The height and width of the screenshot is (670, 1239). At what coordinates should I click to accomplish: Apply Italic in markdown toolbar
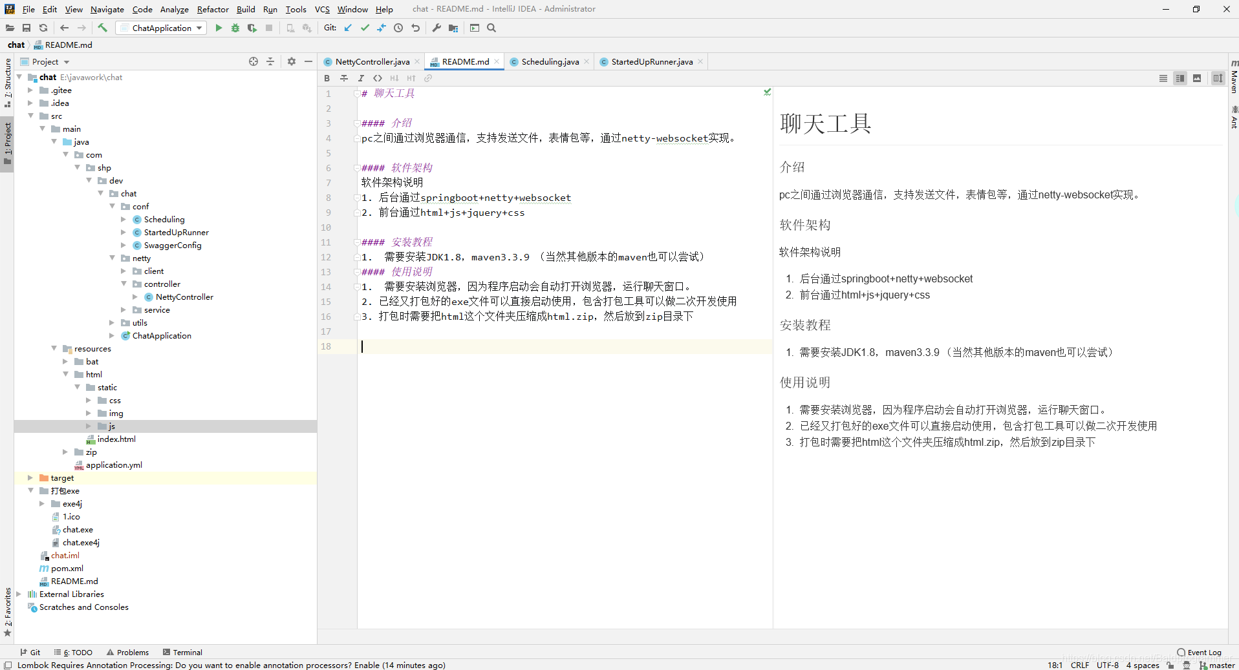point(361,78)
